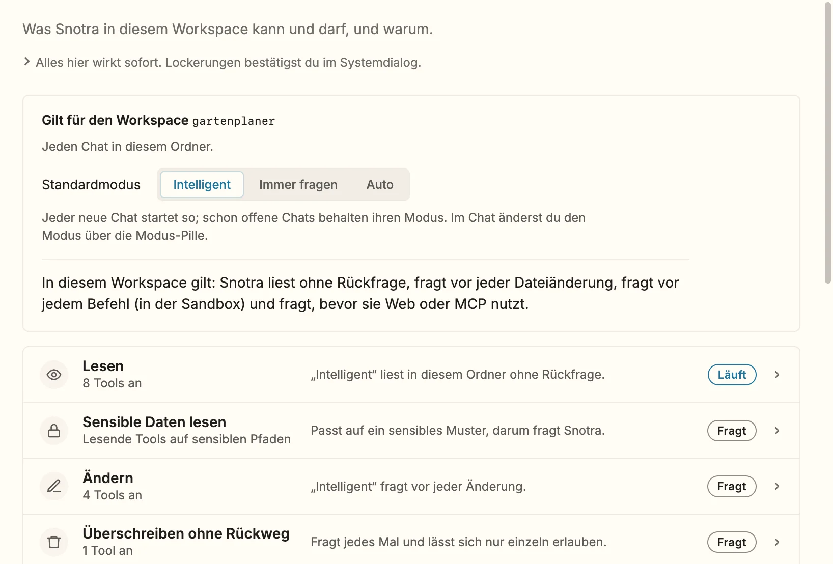Select the Intelligent standard mode

click(x=202, y=184)
